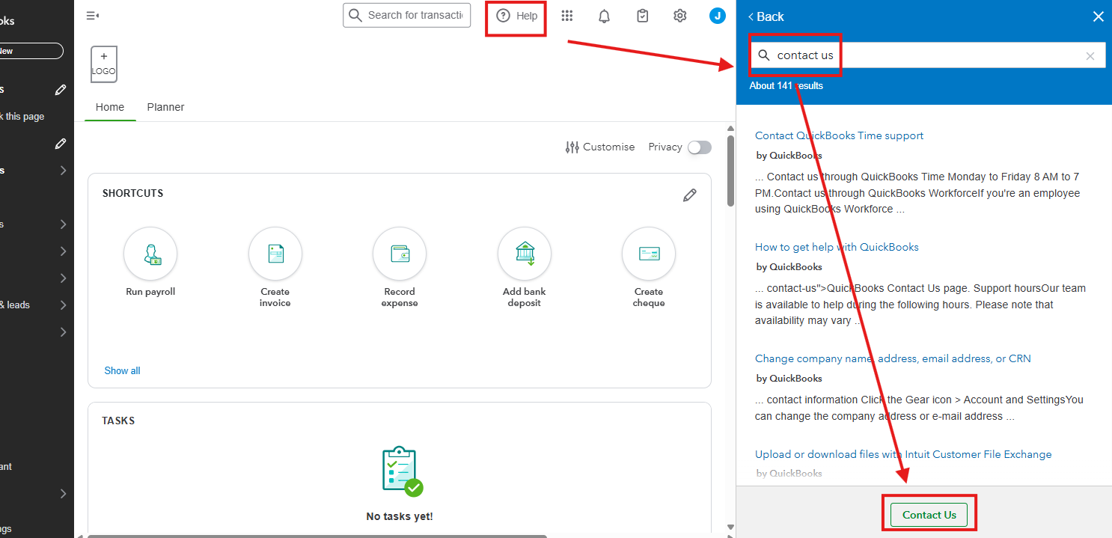Click the green Contact Us button
The width and height of the screenshot is (1112, 538).
[929, 515]
